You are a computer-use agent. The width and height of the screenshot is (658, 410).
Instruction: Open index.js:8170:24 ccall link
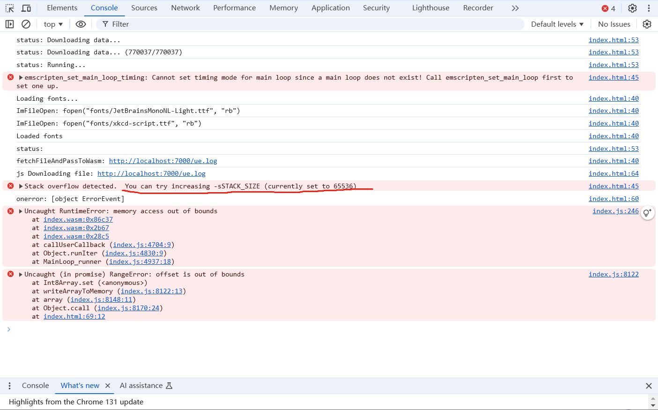click(x=128, y=308)
